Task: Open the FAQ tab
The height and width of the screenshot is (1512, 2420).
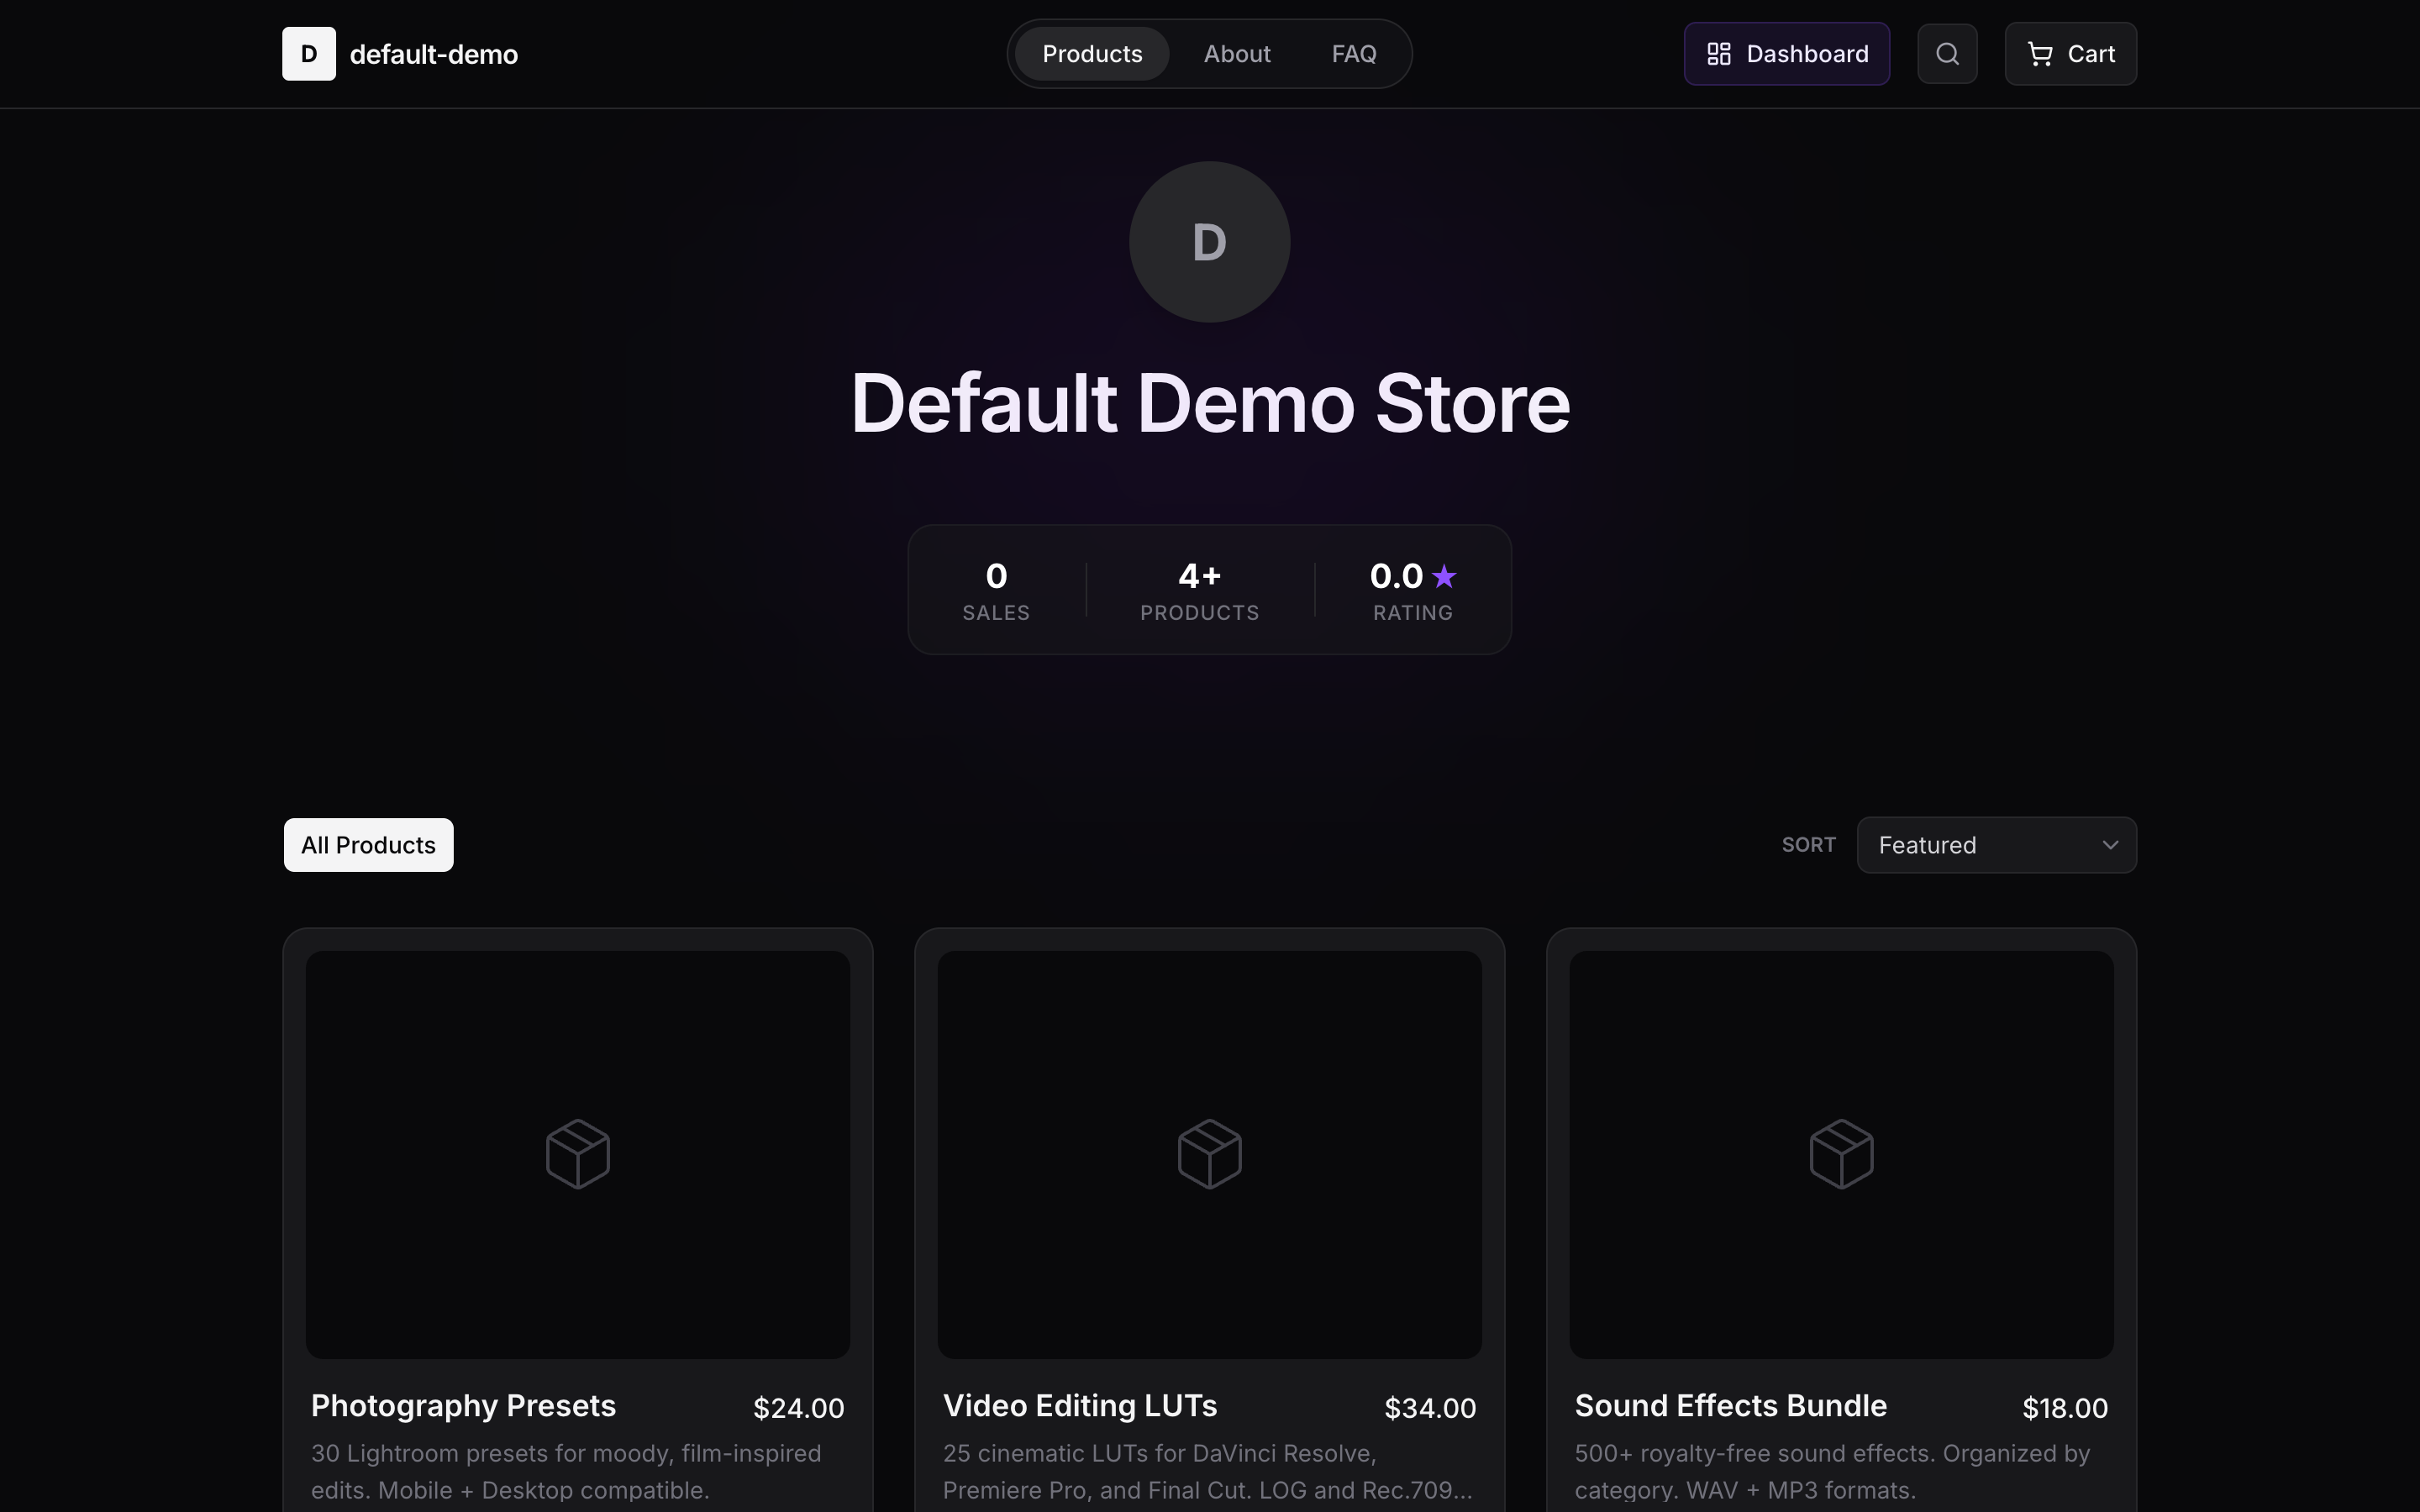Action: tap(1354, 54)
